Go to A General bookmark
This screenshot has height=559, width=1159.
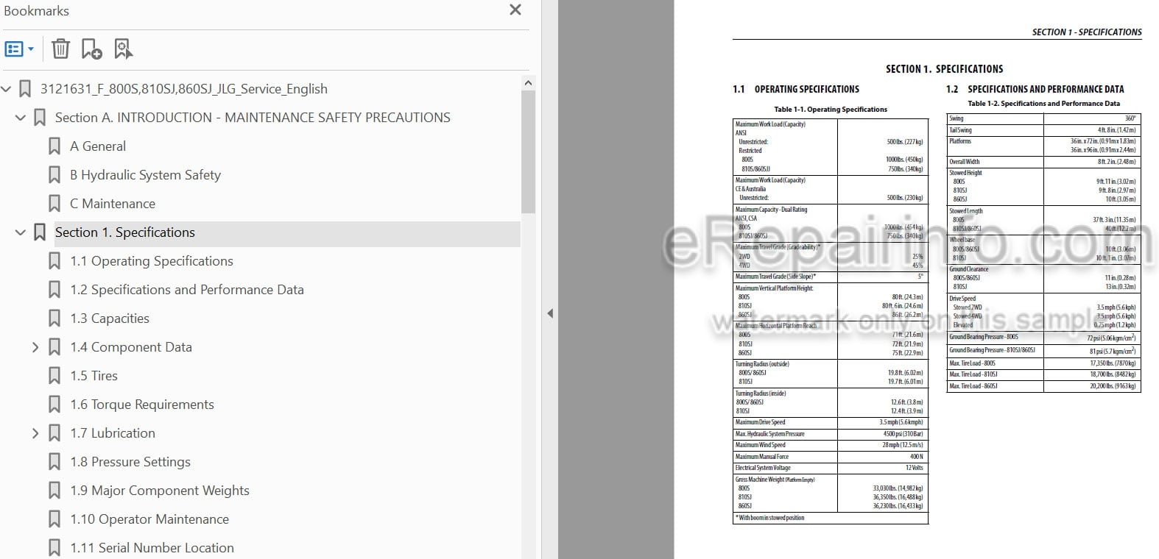coord(98,146)
